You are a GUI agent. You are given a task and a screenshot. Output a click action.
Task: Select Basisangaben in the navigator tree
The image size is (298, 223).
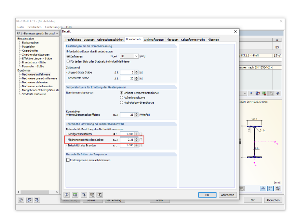pos(30,43)
